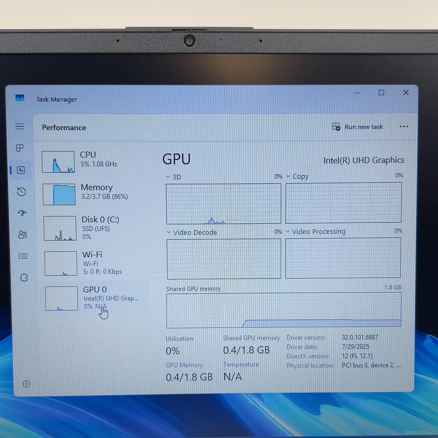Click physical location PCI bus 0 value

(x=371, y=365)
